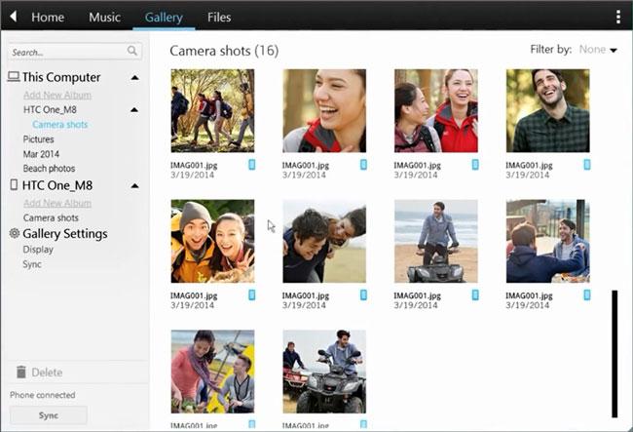This screenshot has height=432, width=633.
Task: Select the man on beach ATV thumbnail
Action: [436, 241]
